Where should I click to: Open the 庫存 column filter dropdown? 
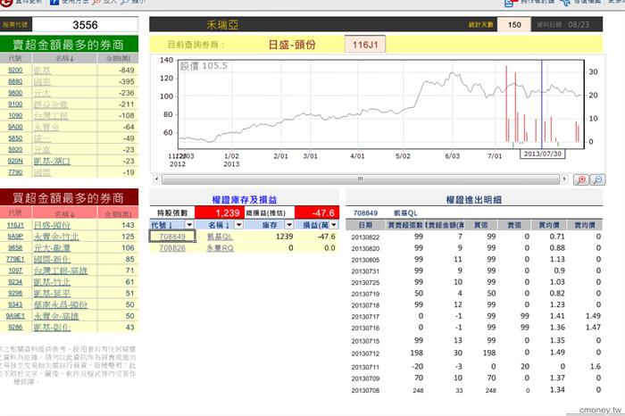click(x=289, y=225)
